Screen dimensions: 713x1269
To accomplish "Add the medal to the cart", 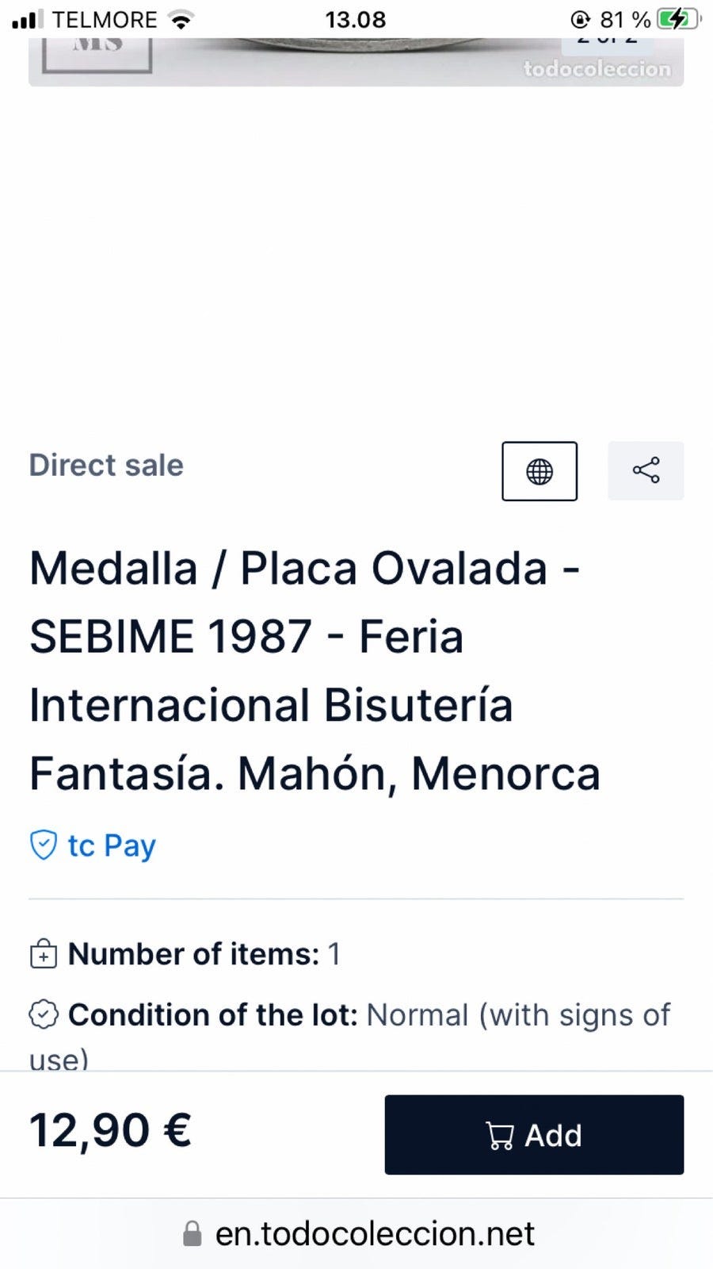I will 534,1134.
